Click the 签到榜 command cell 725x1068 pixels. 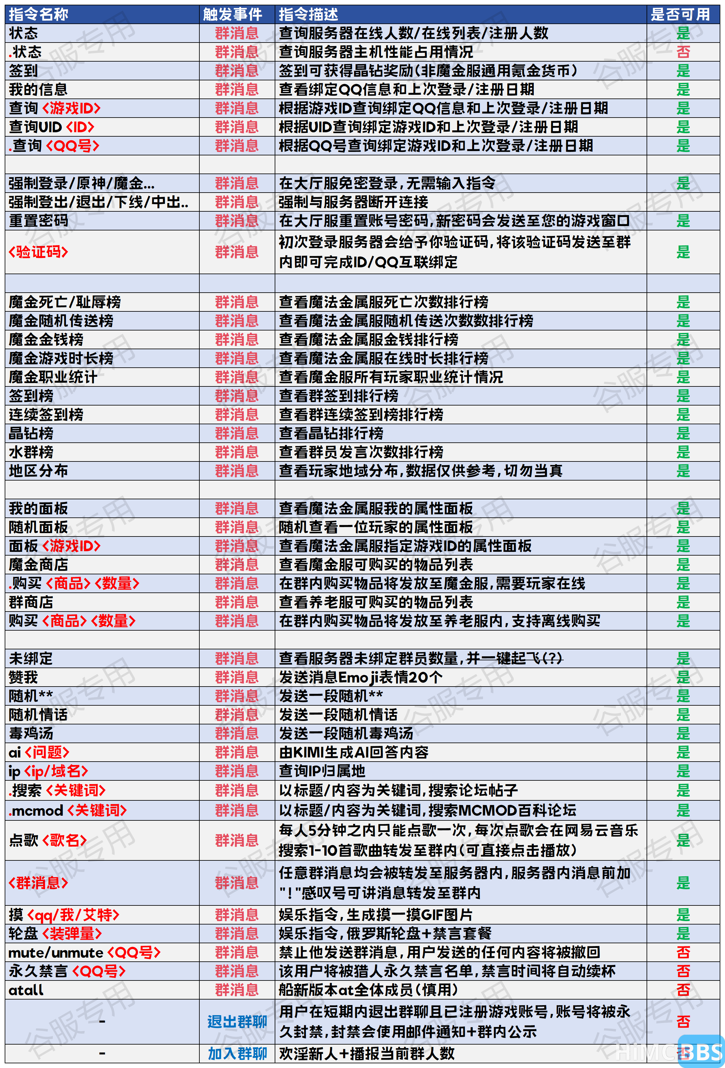[102, 396]
